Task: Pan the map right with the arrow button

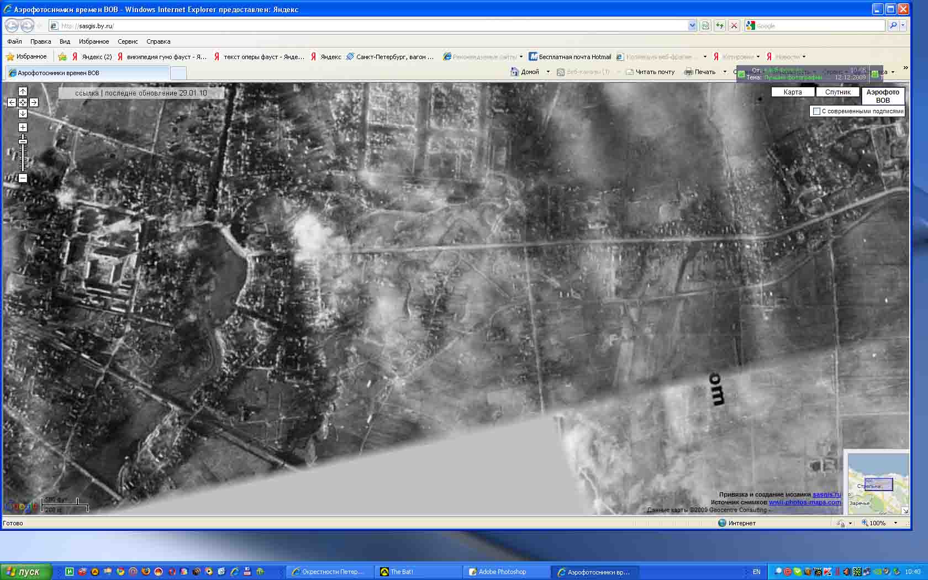Action: (x=34, y=102)
